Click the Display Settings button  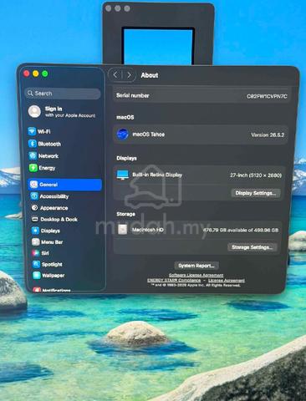click(256, 193)
